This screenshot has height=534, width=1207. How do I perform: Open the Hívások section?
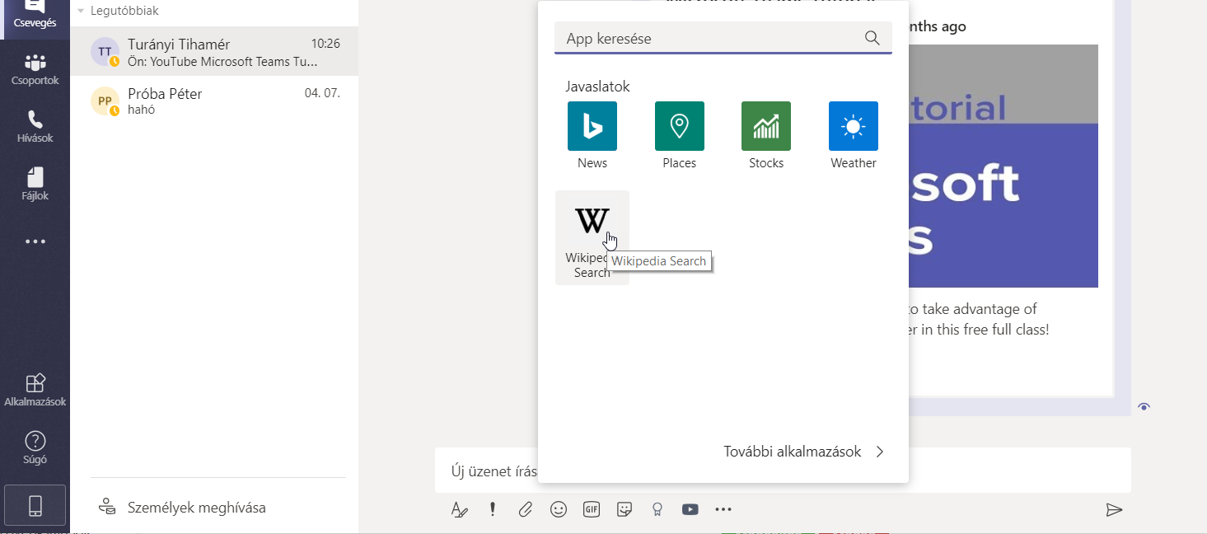pos(35,127)
